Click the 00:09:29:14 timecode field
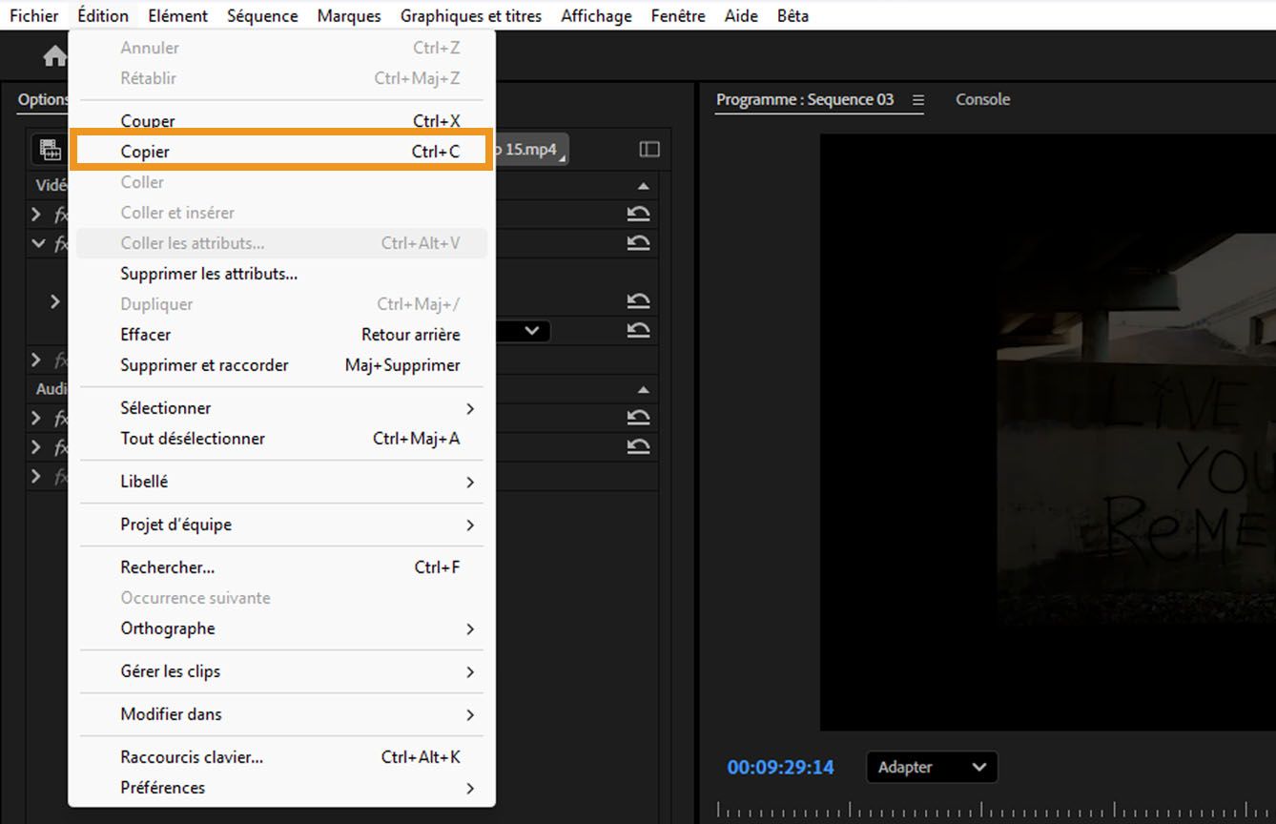1276x824 pixels. (x=780, y=767)
